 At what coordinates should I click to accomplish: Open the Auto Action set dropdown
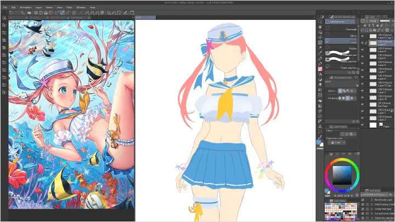tap(374, 195)
